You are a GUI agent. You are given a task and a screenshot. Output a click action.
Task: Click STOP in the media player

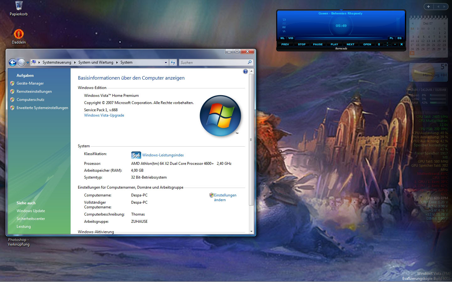click(302, 44)
